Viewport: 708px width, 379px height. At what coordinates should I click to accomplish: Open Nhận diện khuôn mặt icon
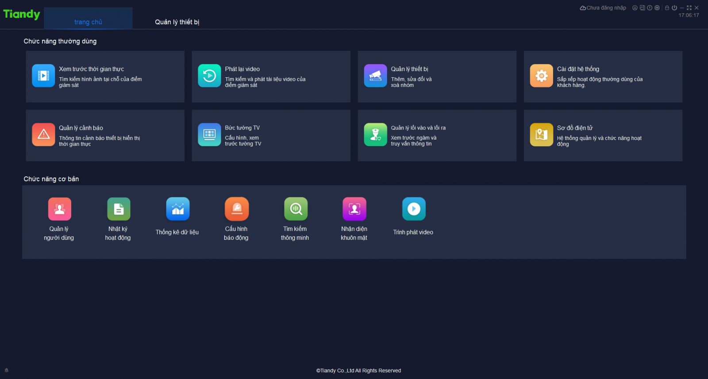354,209
